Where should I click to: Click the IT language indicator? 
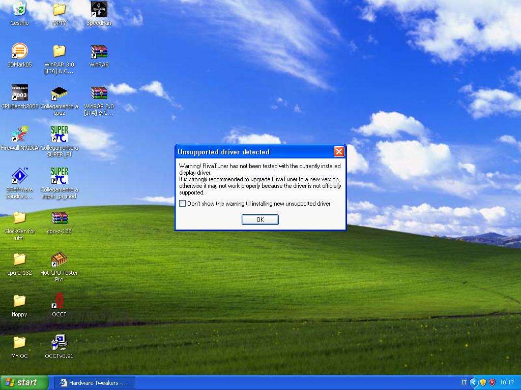pos(464,382)
